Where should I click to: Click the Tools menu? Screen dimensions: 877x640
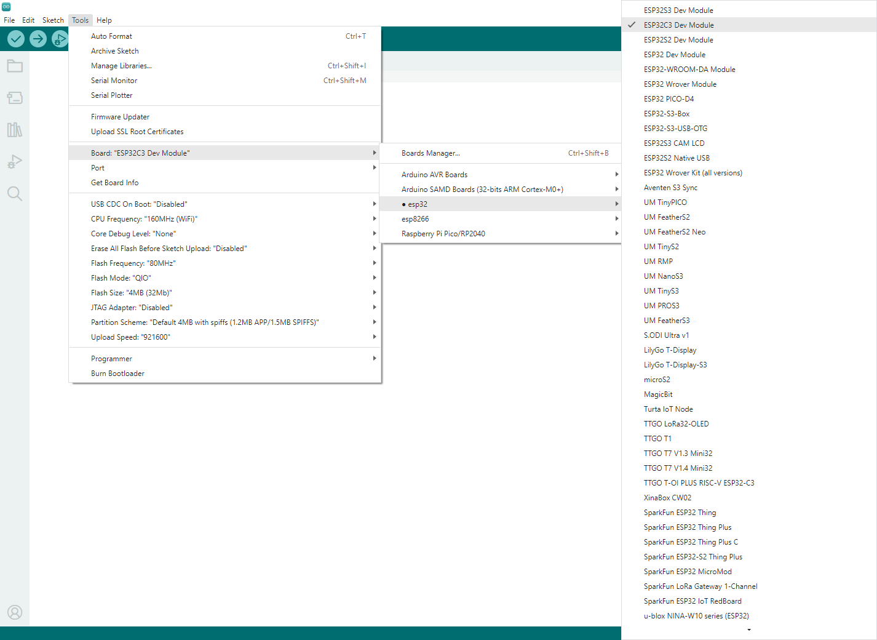pos(80,20)
